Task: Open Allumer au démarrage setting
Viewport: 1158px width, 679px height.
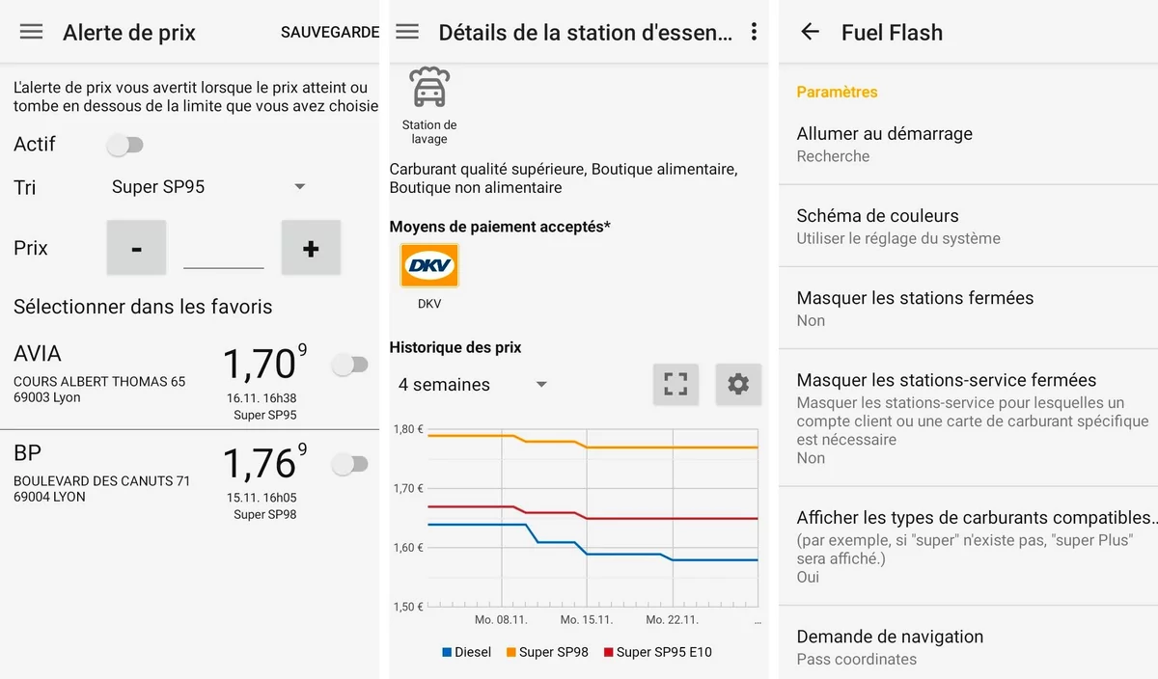Action: (968, 144)
